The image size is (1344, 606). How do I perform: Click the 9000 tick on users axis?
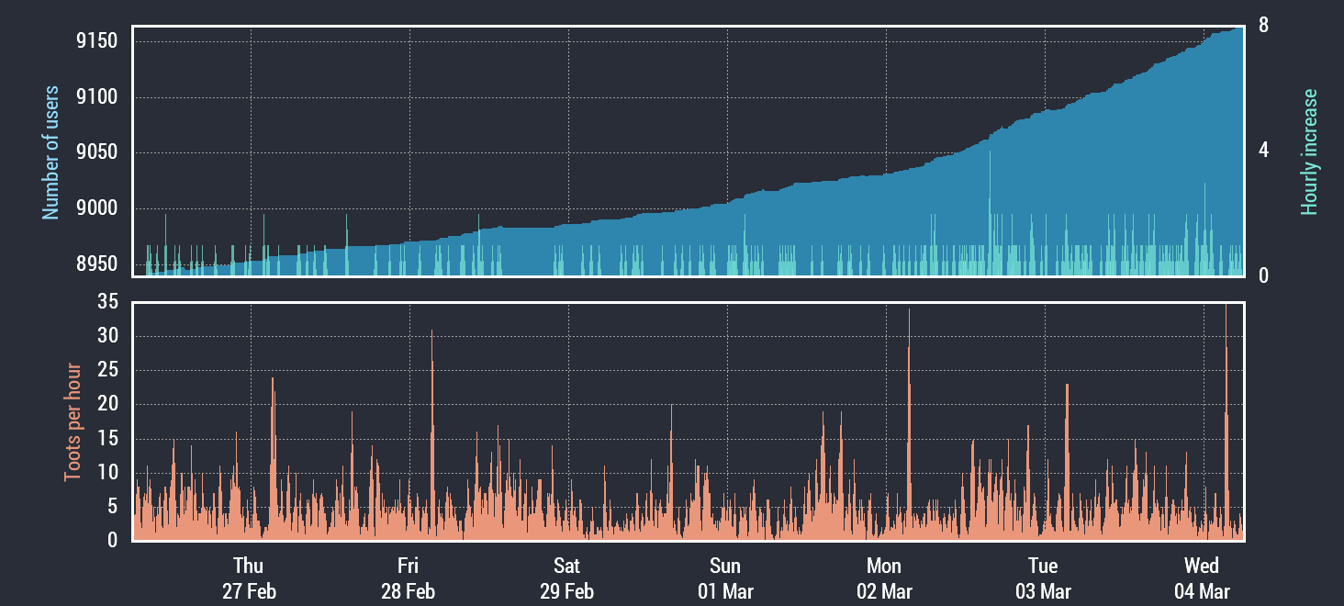point(97,208)
